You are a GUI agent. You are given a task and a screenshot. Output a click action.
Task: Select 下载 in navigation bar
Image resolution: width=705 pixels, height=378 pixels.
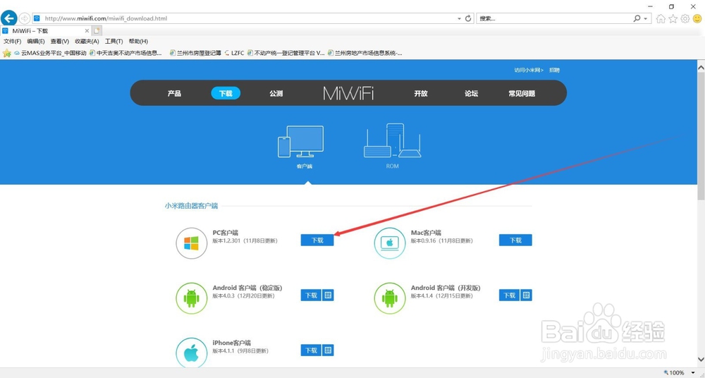pyautogui.click(x=226, y=93)
